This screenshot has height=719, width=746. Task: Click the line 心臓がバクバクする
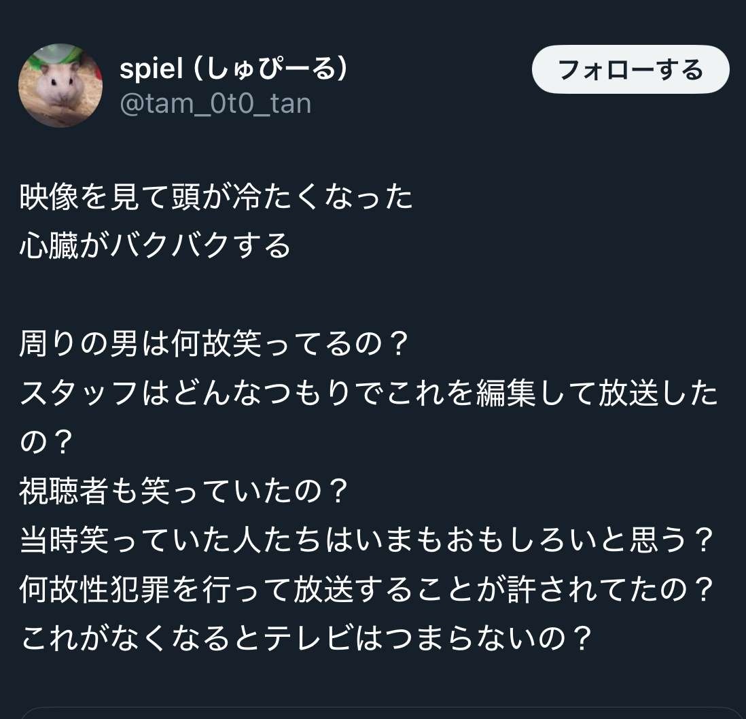coord(156,245)
